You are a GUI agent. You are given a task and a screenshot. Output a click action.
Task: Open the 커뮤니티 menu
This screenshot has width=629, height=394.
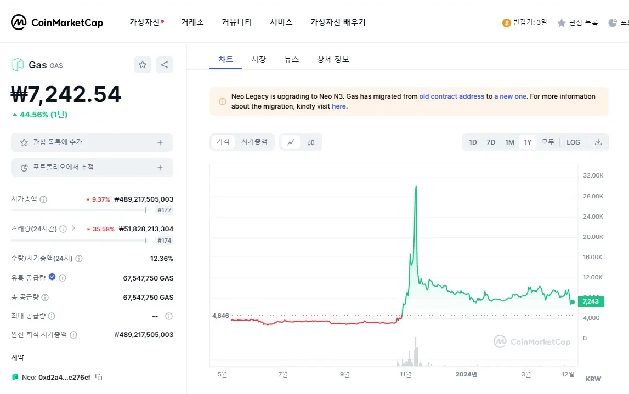(x=237, y=22)
